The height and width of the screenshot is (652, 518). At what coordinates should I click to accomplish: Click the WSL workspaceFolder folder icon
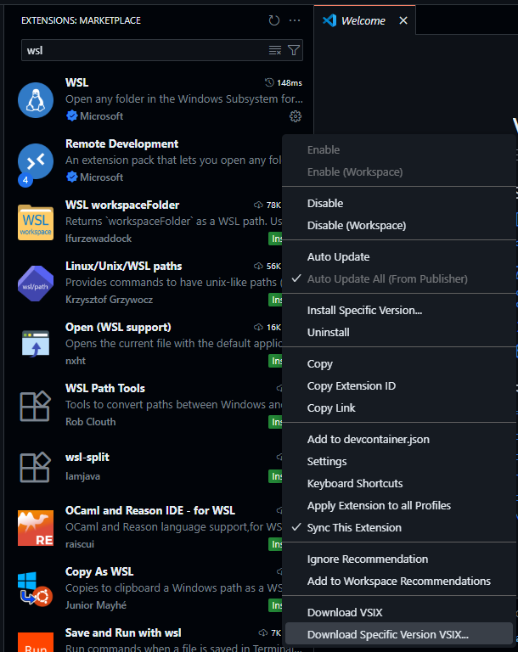[x=36, y=222]
